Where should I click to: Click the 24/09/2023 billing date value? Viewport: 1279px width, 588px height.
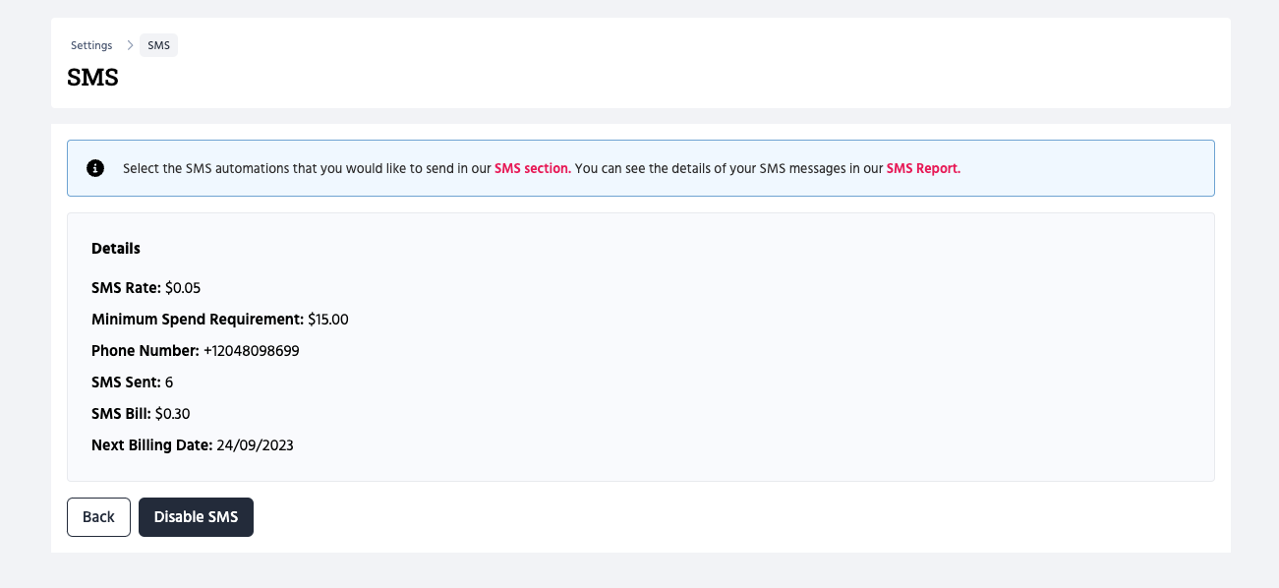[255, 445]
